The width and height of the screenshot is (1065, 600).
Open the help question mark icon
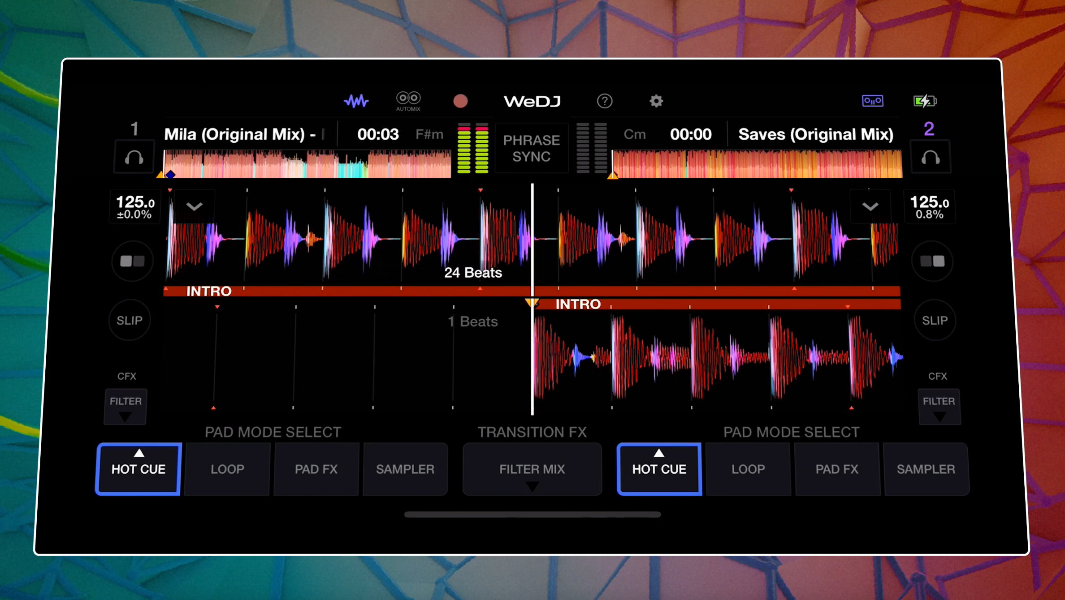[605, 101]
